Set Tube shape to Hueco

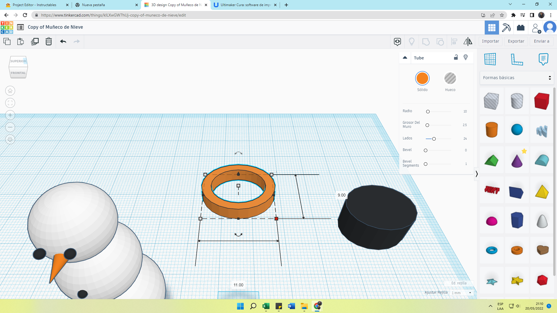pos(450,78)
